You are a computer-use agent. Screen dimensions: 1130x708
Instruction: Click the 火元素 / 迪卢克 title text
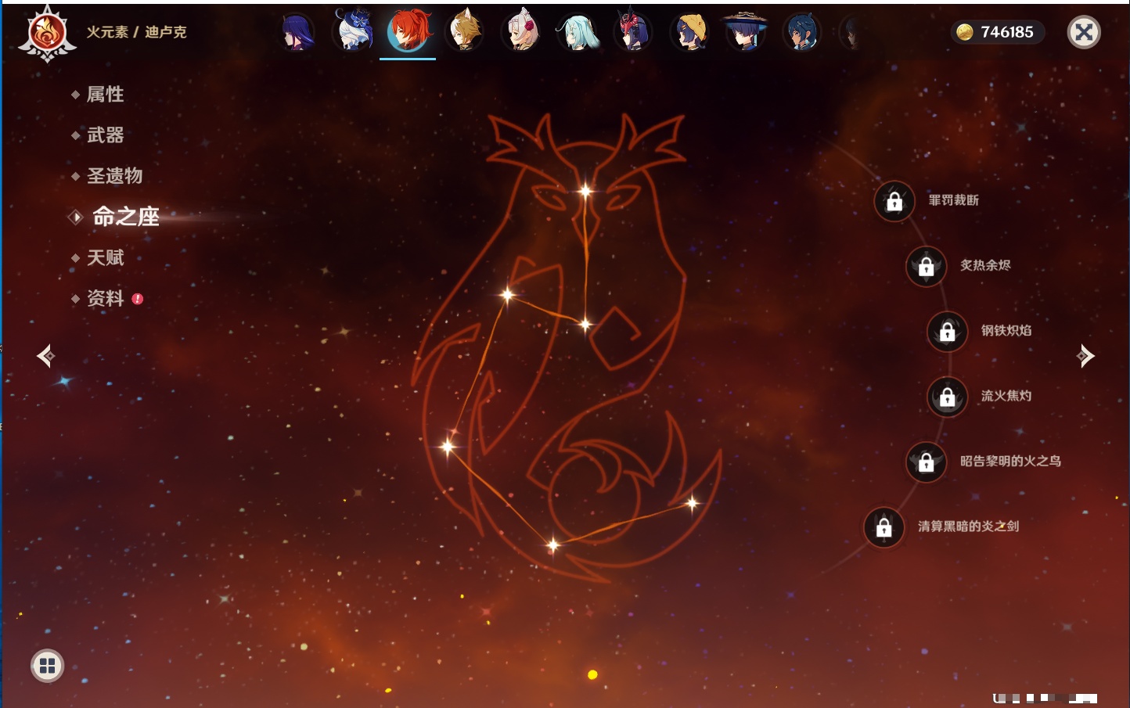(136, 32)
